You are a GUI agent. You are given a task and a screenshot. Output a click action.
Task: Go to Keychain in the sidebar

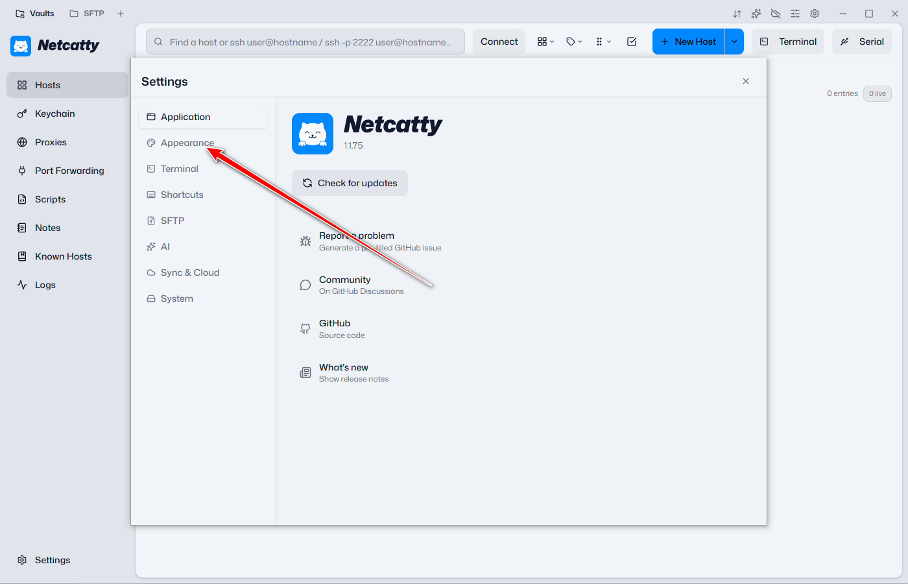click(67, 114)
